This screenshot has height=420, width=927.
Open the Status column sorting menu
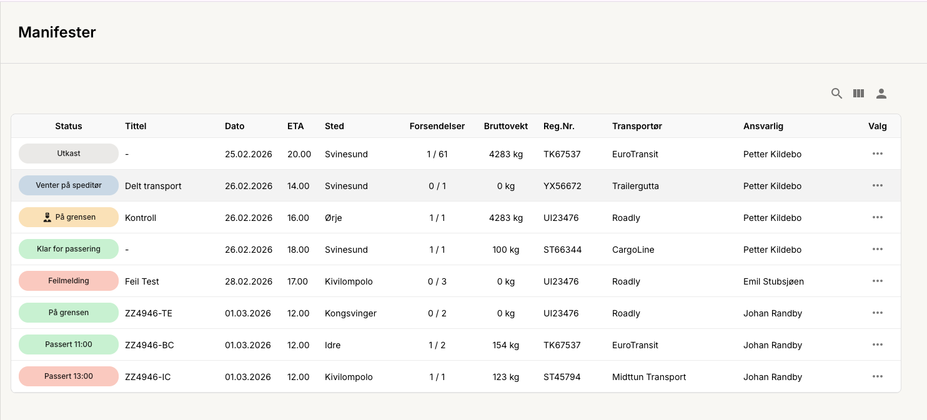click(x=68, y=126)
